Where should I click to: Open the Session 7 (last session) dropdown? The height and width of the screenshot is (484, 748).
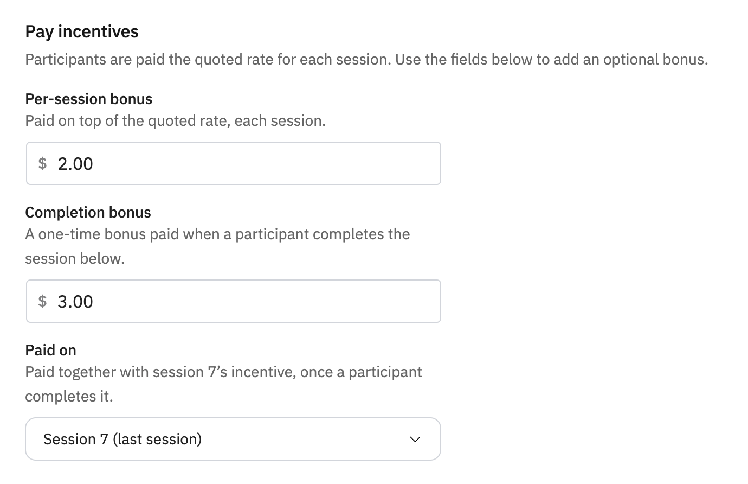pos(233,439)
